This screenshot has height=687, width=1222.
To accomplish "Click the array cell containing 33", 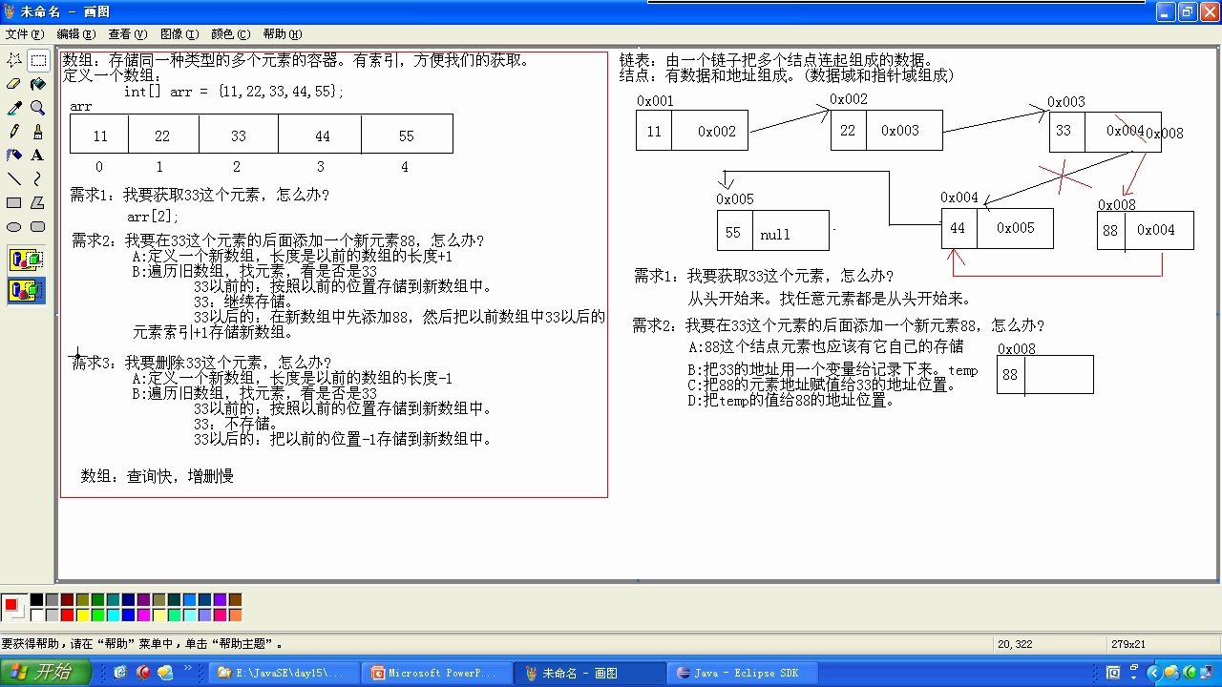I will [x=239, y=134].
